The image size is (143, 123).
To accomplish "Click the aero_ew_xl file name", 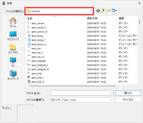I will (38, 57).
